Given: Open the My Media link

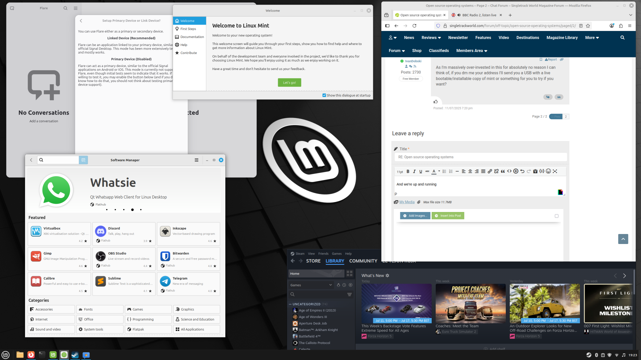Looking at the screenshot, I should coord(407,202).
